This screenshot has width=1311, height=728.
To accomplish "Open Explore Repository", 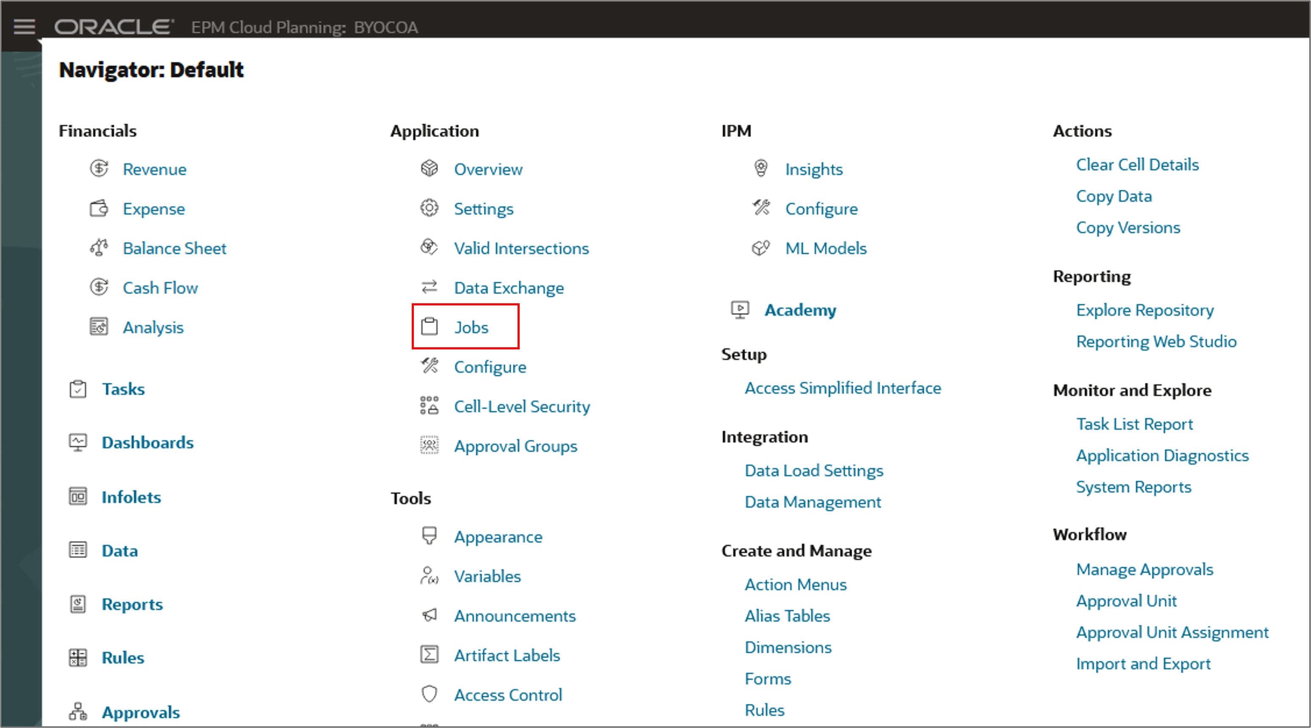I will [1145, 310].
